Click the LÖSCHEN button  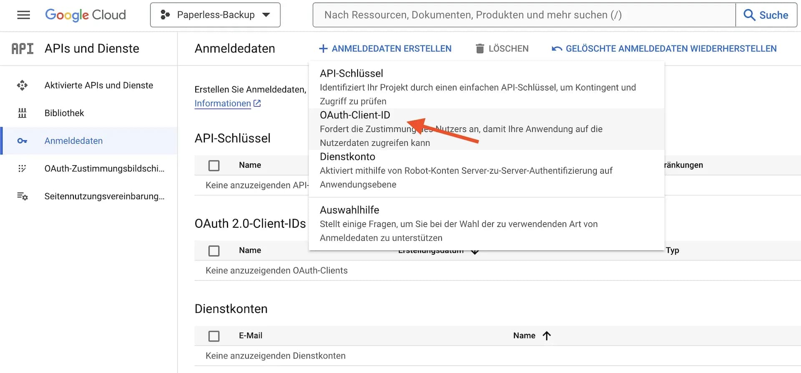click(x=502, y=49)
